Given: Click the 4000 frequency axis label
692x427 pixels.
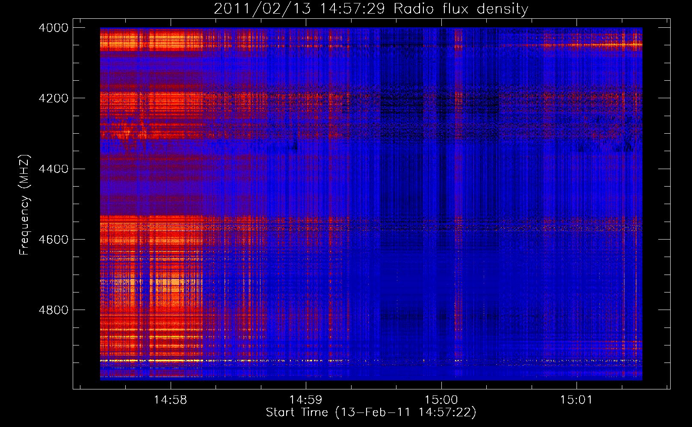Looking at the screenshot, I should pos(53,28).
